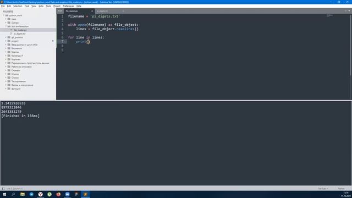The image size is (352, 198).
Task: Click the Line/Column status indicator
Action: click(14, 189)
